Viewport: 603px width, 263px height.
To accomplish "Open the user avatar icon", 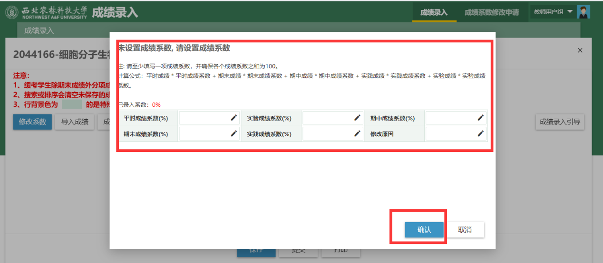I will pyautogui.click(x=583, y=12).
